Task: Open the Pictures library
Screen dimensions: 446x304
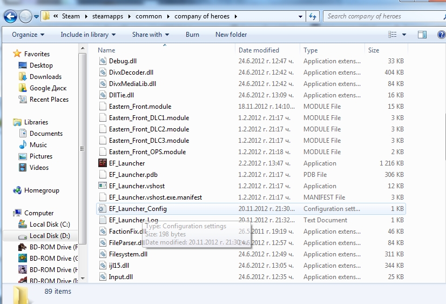Action: point(41,156)
